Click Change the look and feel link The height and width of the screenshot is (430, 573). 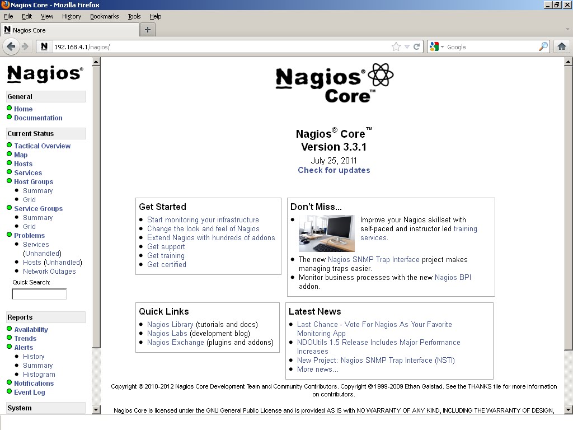tap(203, 229)
